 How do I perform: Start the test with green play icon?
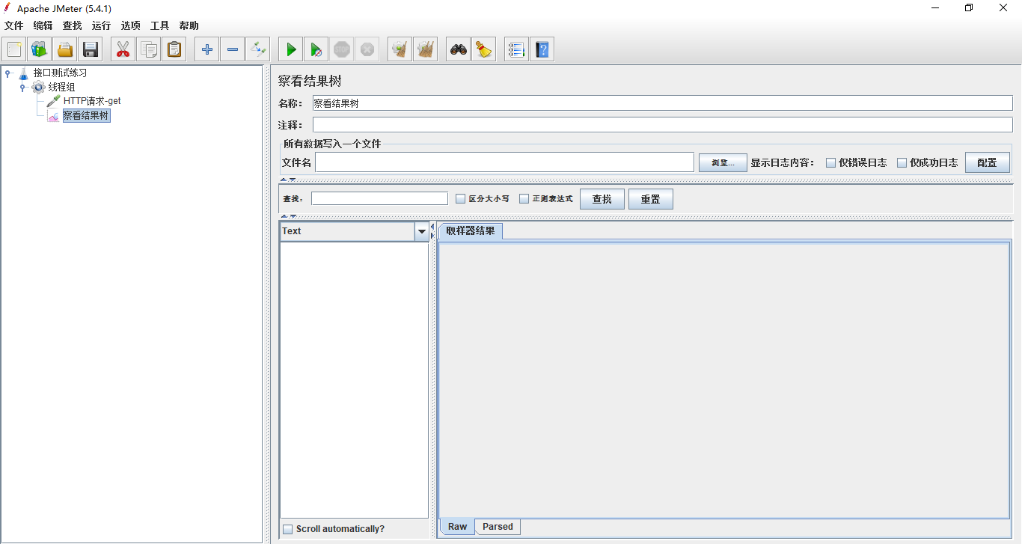pos(291,49)
